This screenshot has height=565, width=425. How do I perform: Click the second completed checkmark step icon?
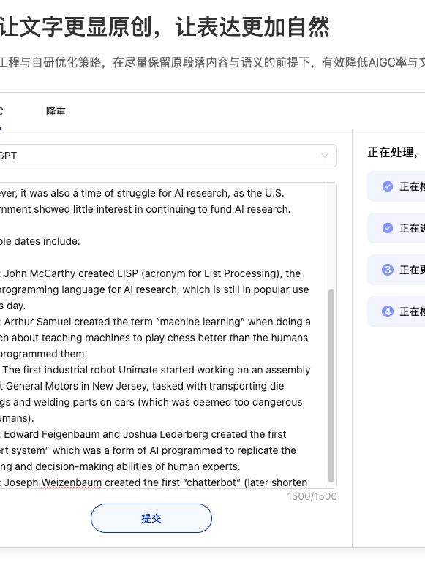[388, 228]
